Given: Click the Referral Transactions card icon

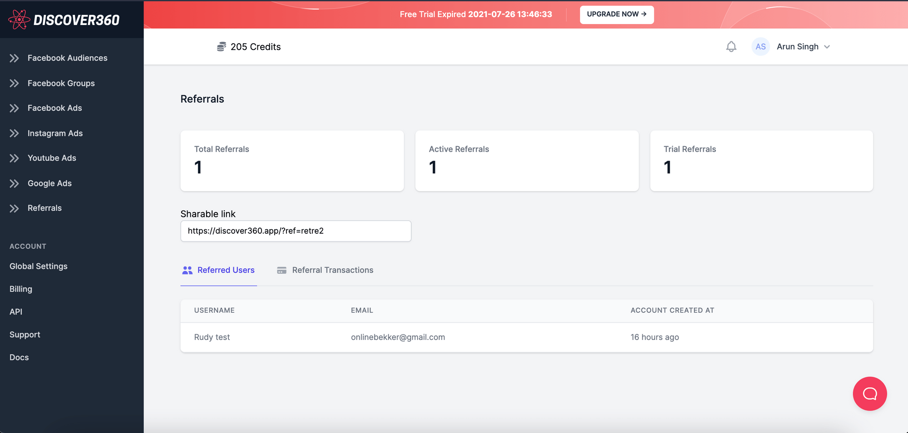Looking at the screenshot, I should (x=281, y=270).
